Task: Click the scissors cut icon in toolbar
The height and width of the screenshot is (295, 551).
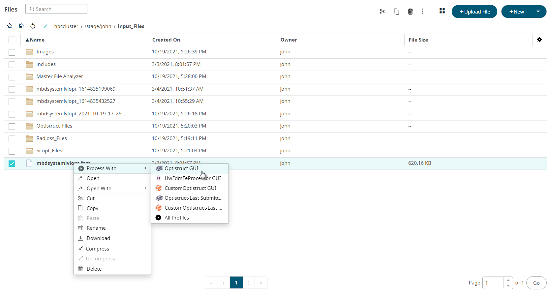Action: (383, 12)
